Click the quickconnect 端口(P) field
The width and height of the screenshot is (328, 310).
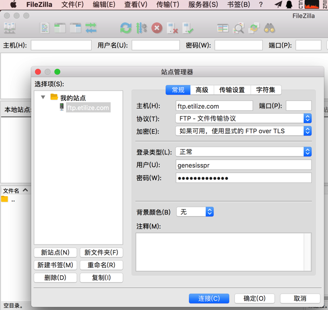[x=309, y=45]
